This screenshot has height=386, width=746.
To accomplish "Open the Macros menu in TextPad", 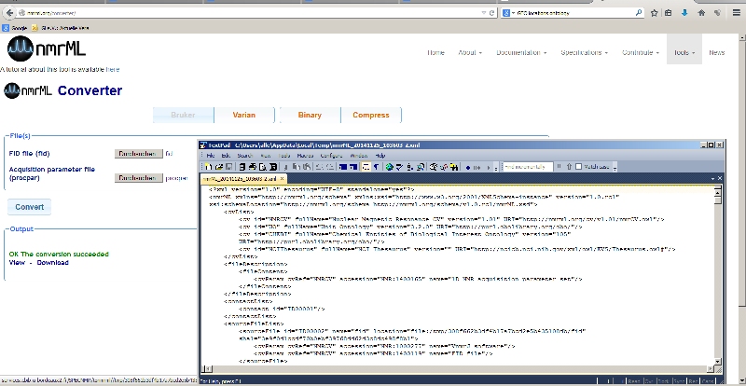I will tap(305, 156).
